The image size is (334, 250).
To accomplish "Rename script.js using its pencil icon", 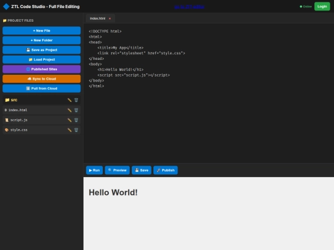I will 69,120.
